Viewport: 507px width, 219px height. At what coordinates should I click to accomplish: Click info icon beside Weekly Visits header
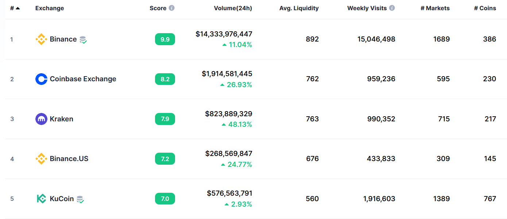392,8
